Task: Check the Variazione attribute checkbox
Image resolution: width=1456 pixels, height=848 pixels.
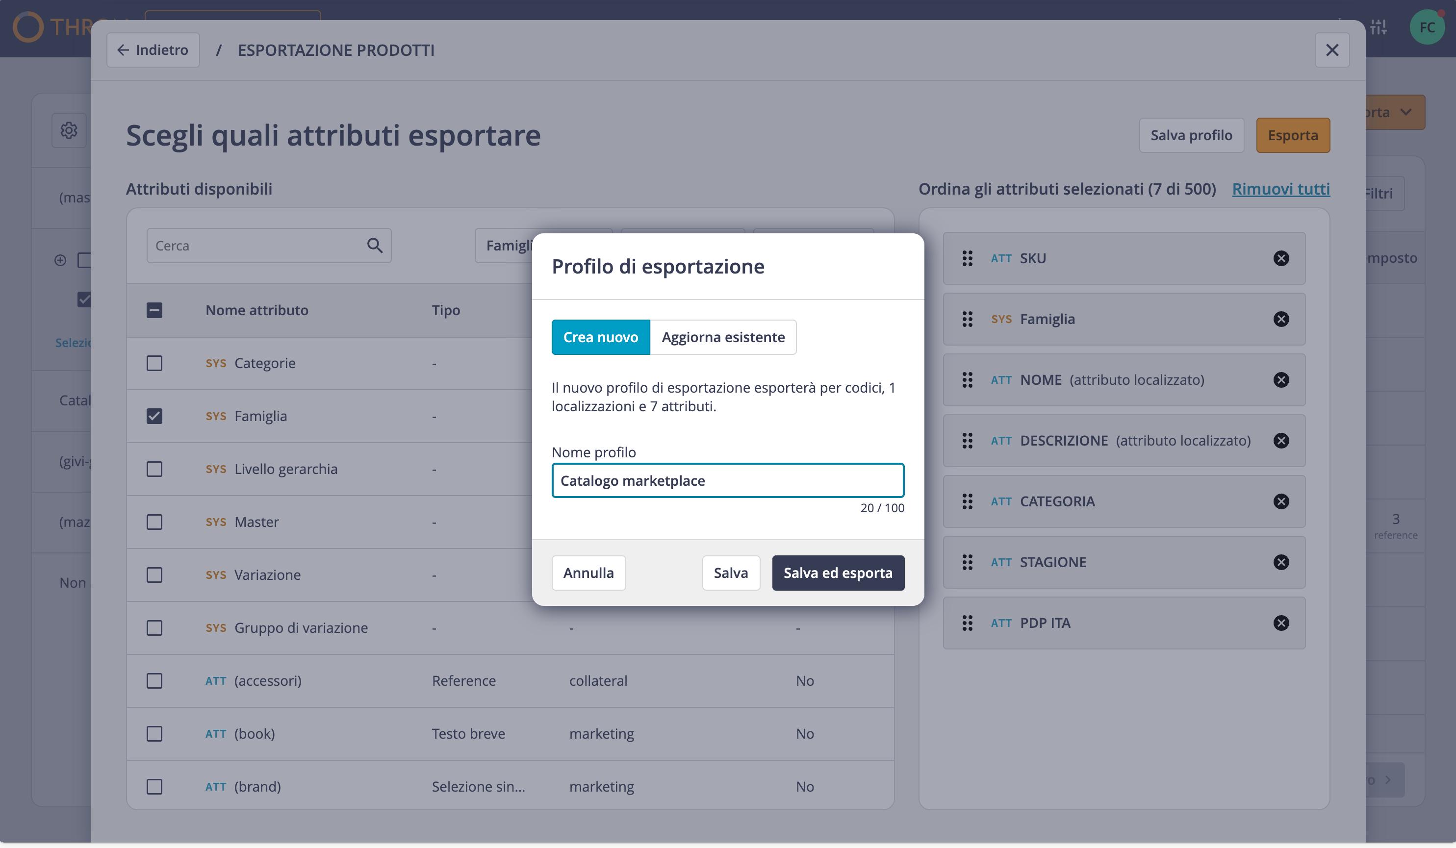Action: pyautogui.click(x=154, y=575)
